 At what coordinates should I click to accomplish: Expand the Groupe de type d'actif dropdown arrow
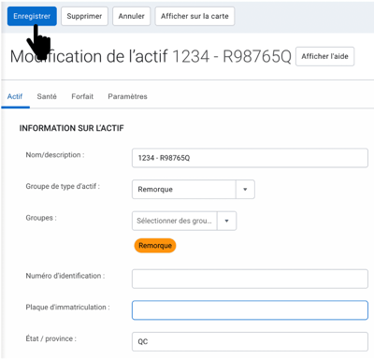pos(245,190)
